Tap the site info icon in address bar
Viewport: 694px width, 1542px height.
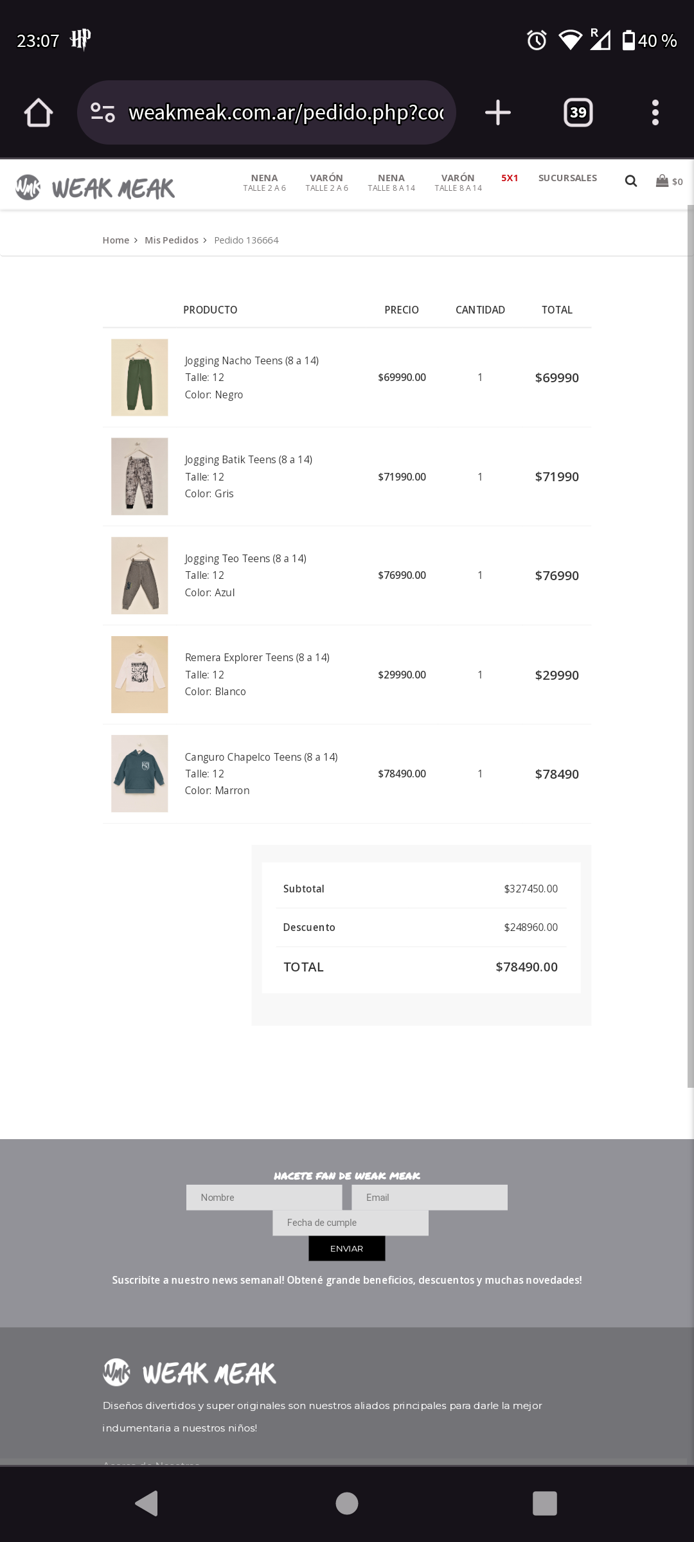pyautogui.click(x=103, y=113)
